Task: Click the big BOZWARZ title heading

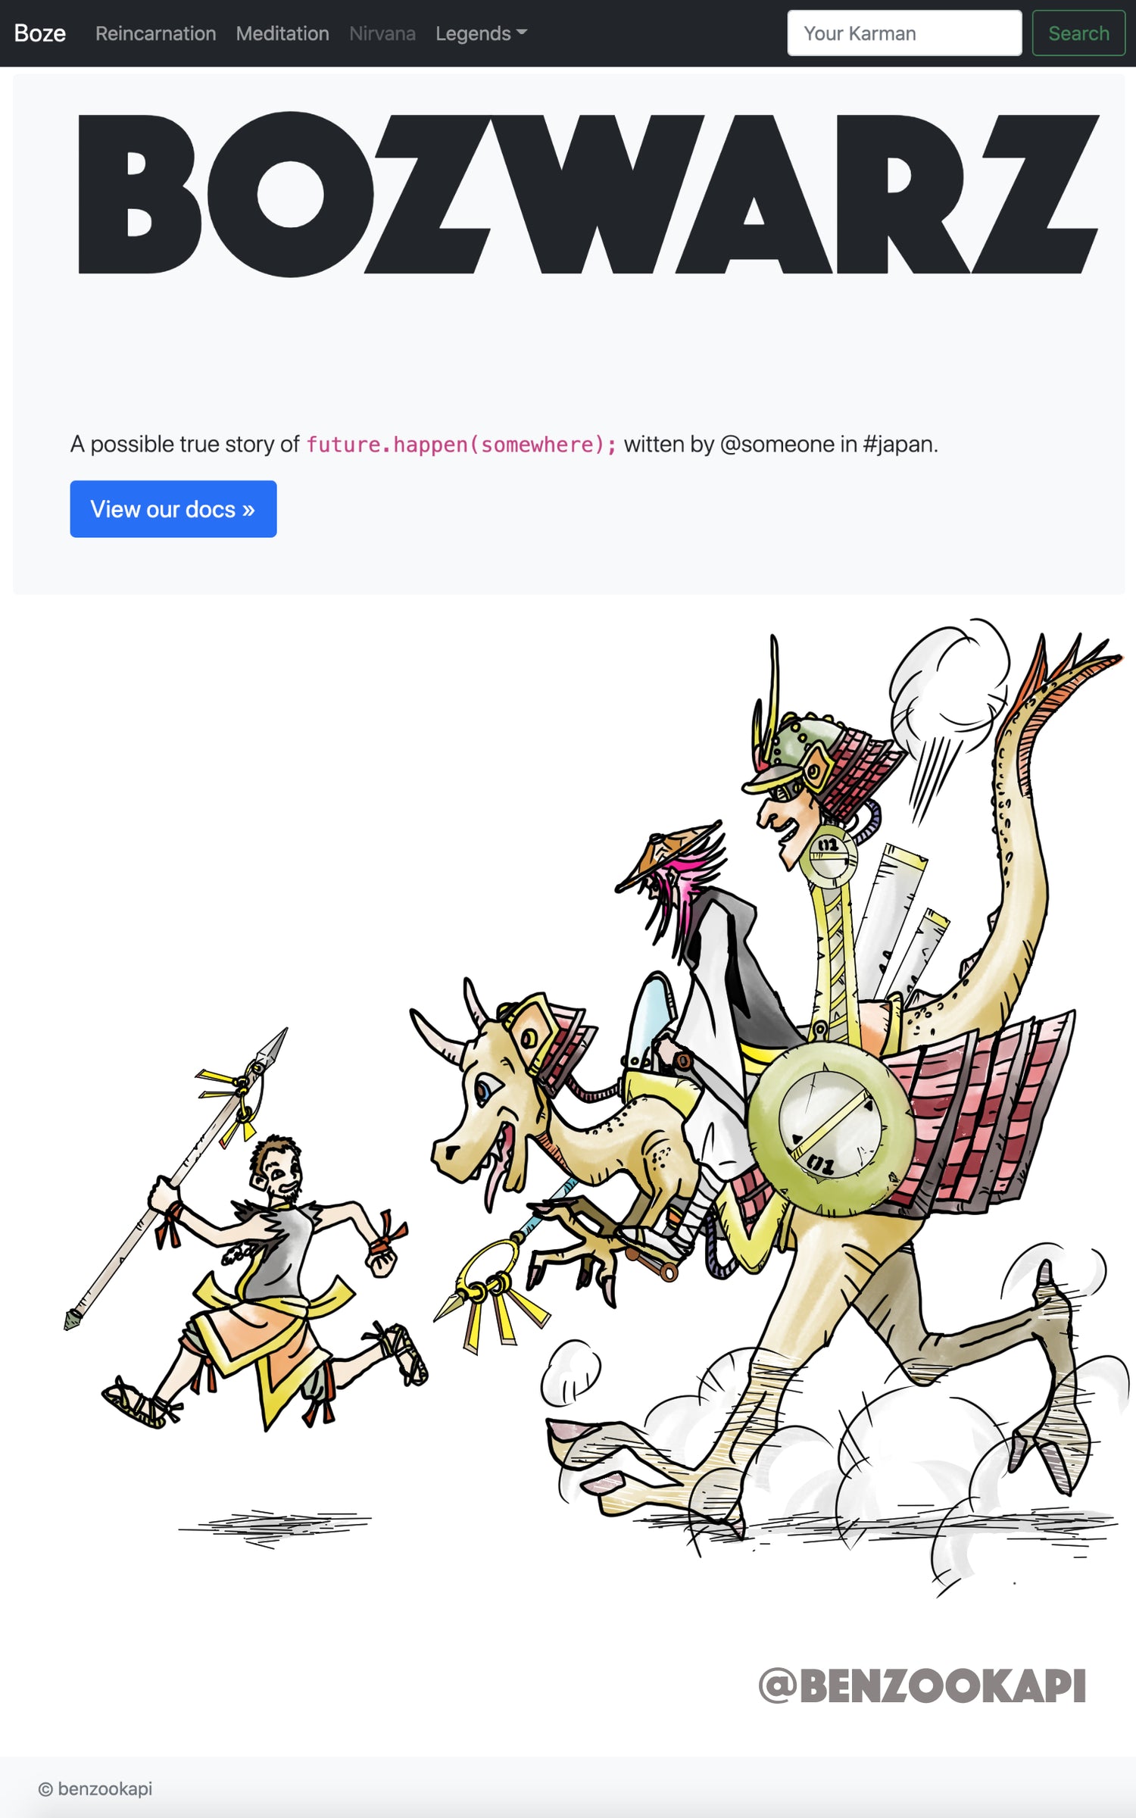Action: (588, 195)
